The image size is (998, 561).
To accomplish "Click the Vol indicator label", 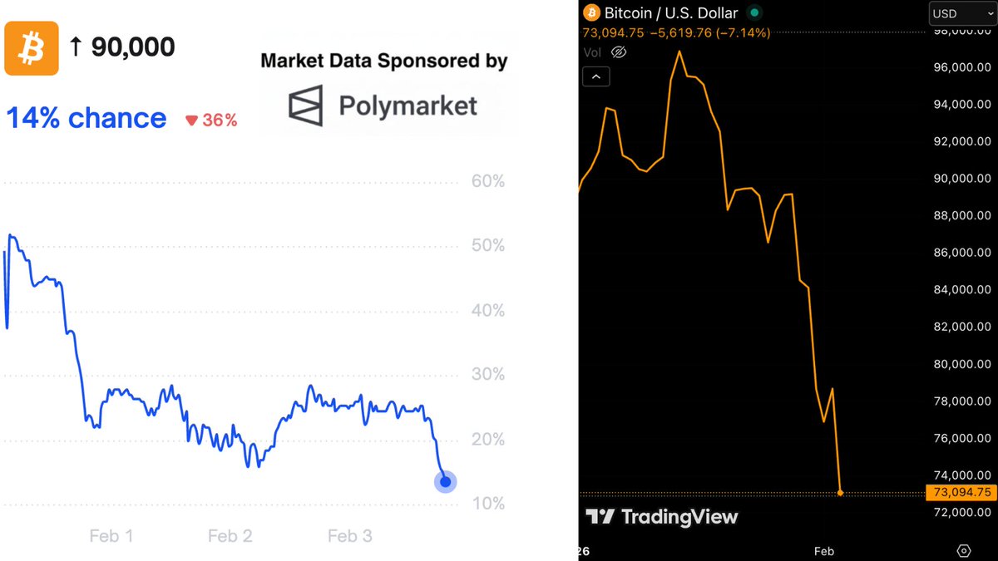I will tap(592, 52).
